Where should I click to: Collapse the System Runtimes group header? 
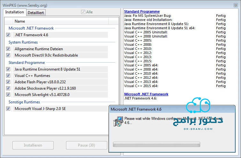click(23, 42)
